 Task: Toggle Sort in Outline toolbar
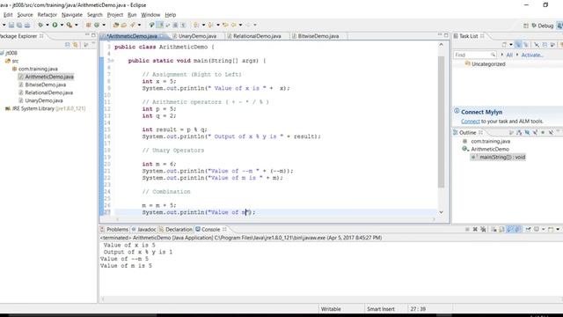pyautogui.click(x=519, y=133)
